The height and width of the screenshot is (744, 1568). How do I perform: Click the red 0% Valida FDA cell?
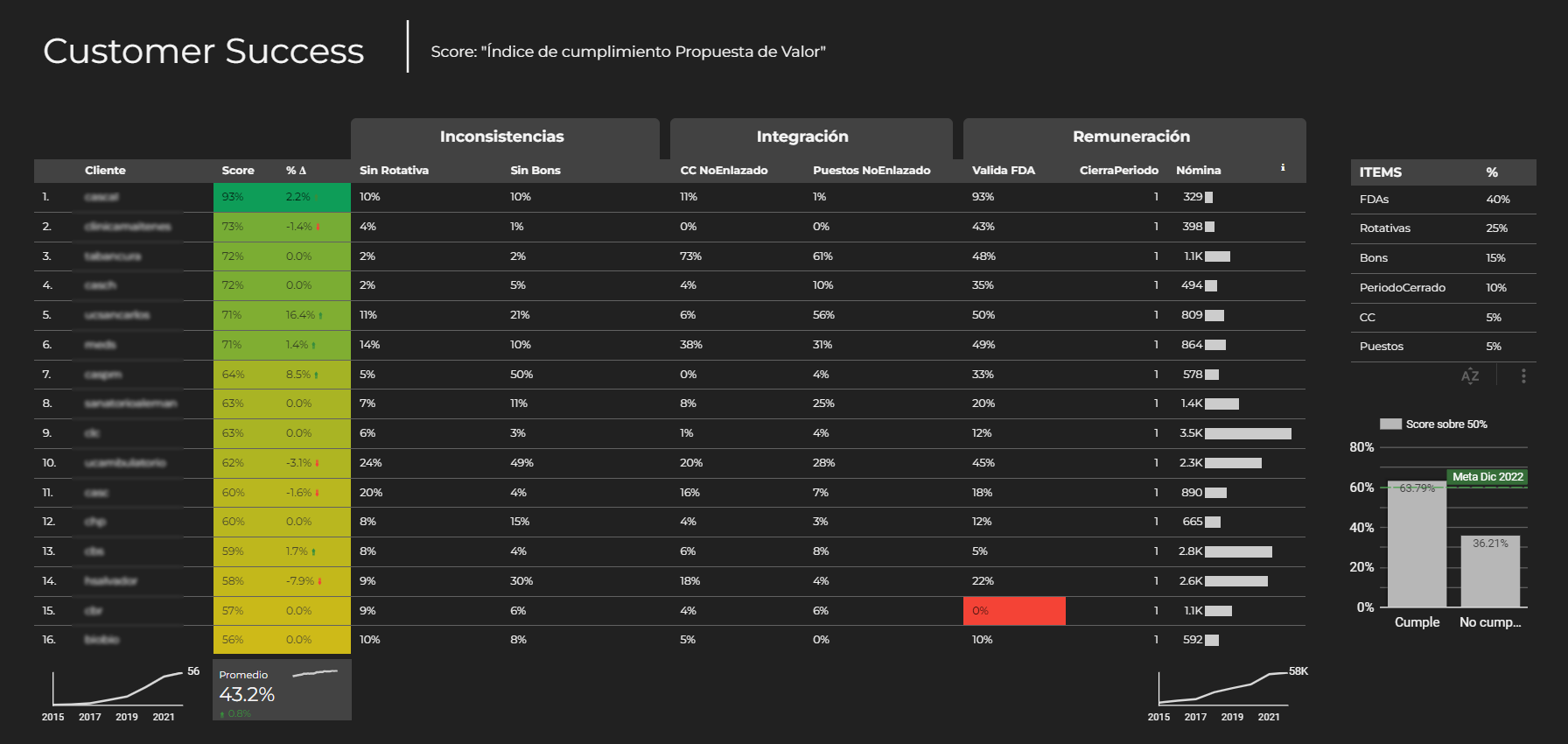pyautogui.click(x=1014, y=611)
